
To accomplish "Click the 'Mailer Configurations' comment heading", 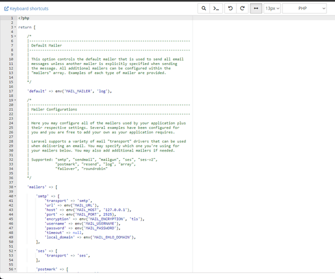I will coord(54,109).
